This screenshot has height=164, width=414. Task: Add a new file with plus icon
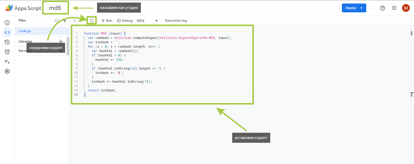pos(65,21)
